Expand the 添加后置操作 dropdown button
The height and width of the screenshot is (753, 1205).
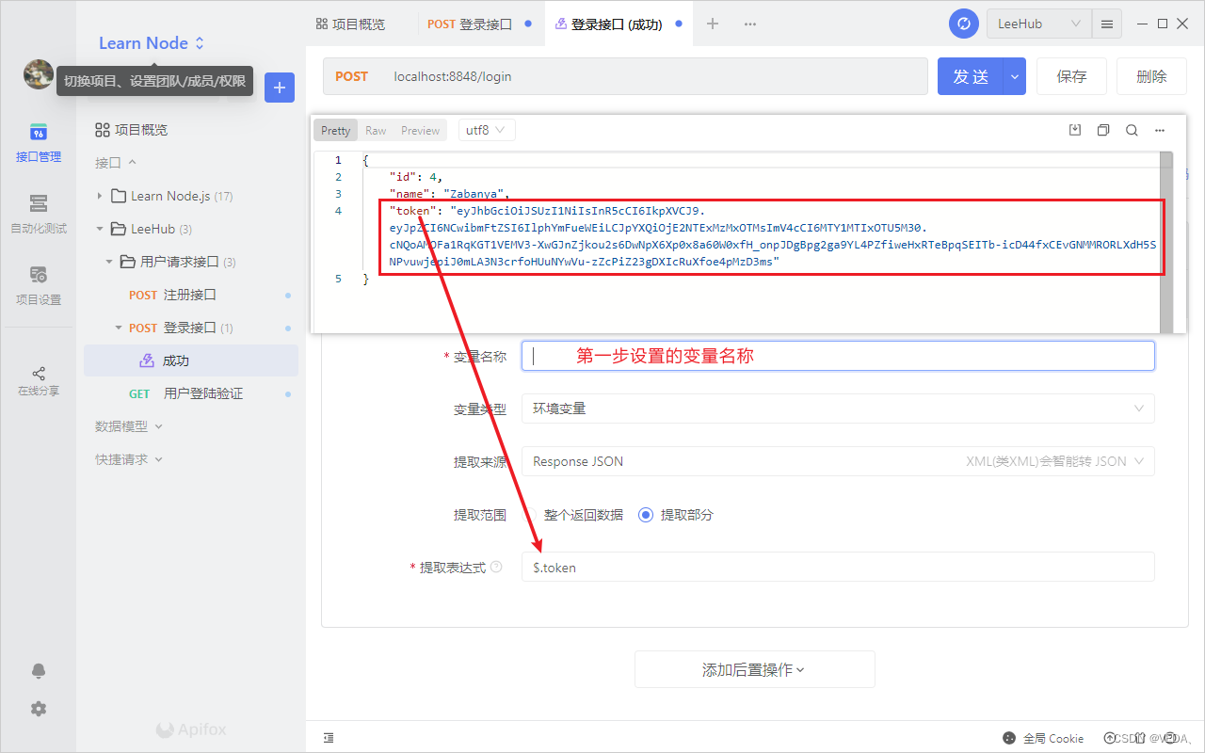click(x=754, y=670)
